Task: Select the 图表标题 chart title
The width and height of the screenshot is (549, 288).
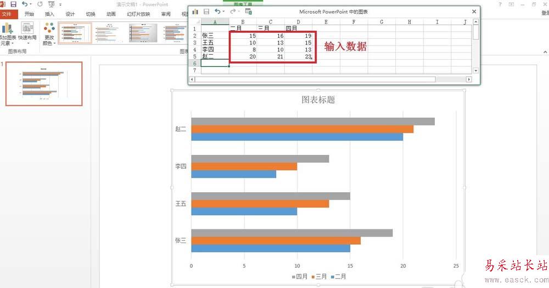Action: click(318, 100)
